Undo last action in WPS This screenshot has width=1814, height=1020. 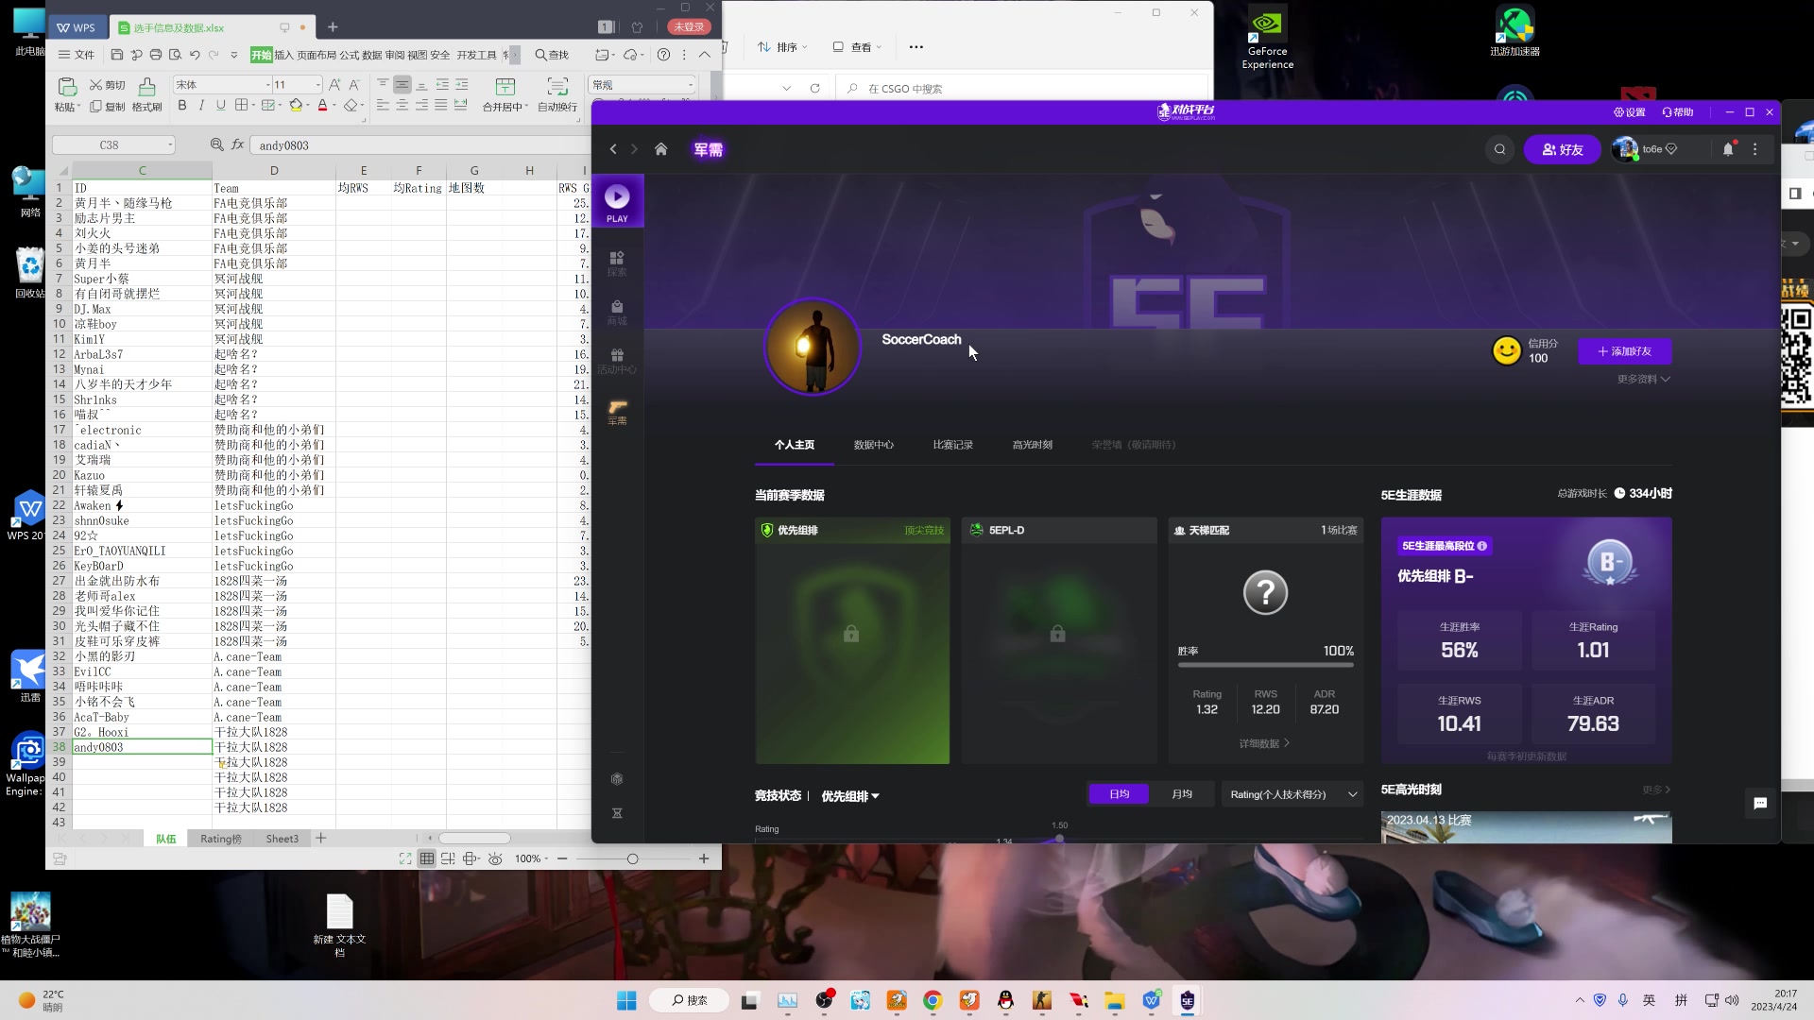coord(195,55)
